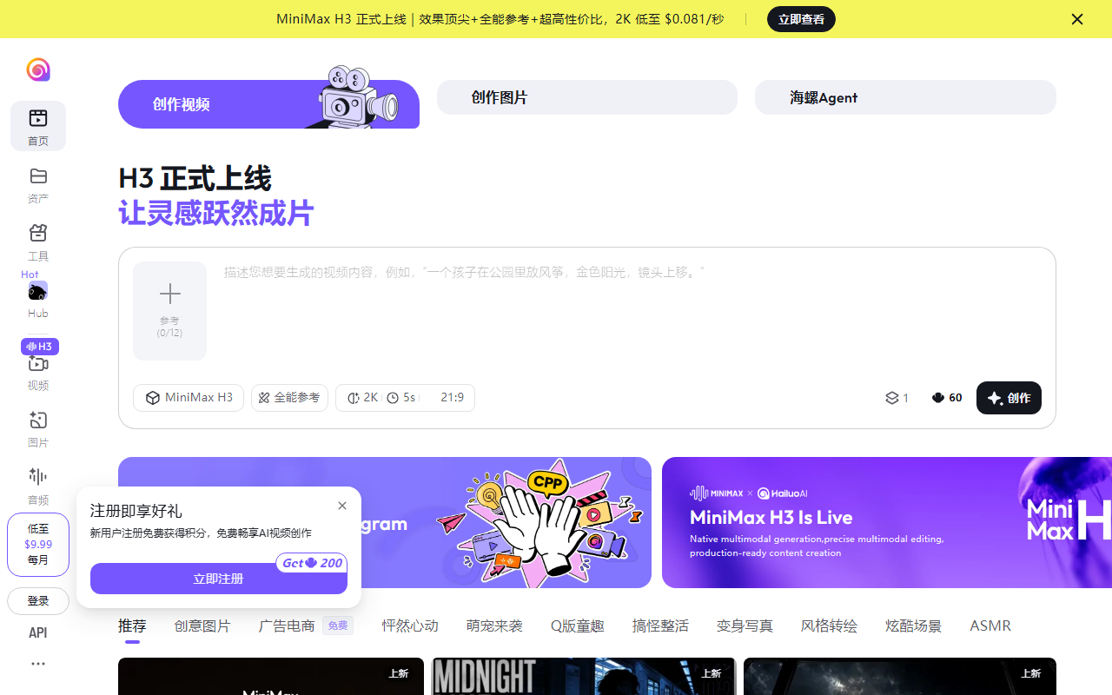
Task: Click the Get 200 credits badge
Action: tap(311, 563)
